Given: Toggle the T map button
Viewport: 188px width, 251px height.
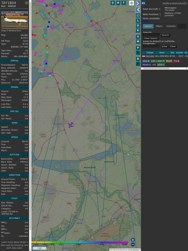Looking at the screenshot, I should pyautogui.click(x=123, y=3).
